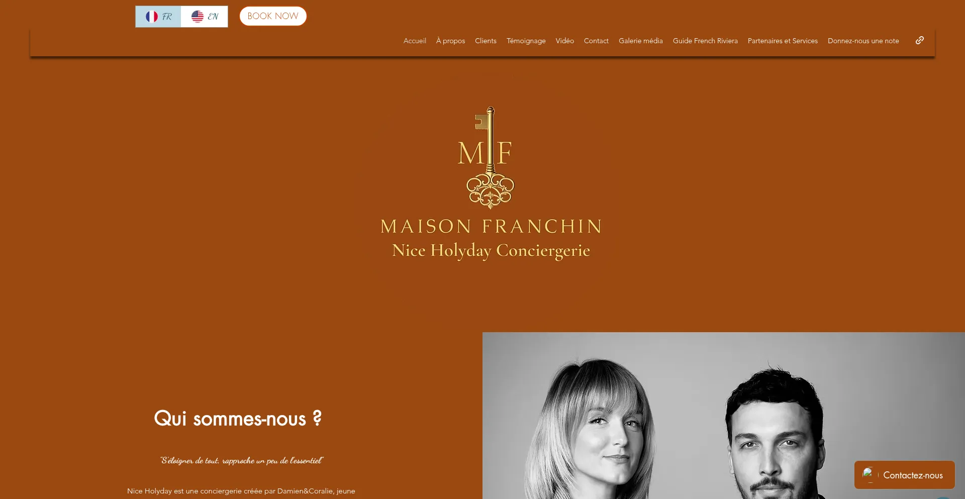Image resolution: width=965 pixels, height=499 pixels.
Task: Open Galerie média from navigation
Action: pos(640,41)
